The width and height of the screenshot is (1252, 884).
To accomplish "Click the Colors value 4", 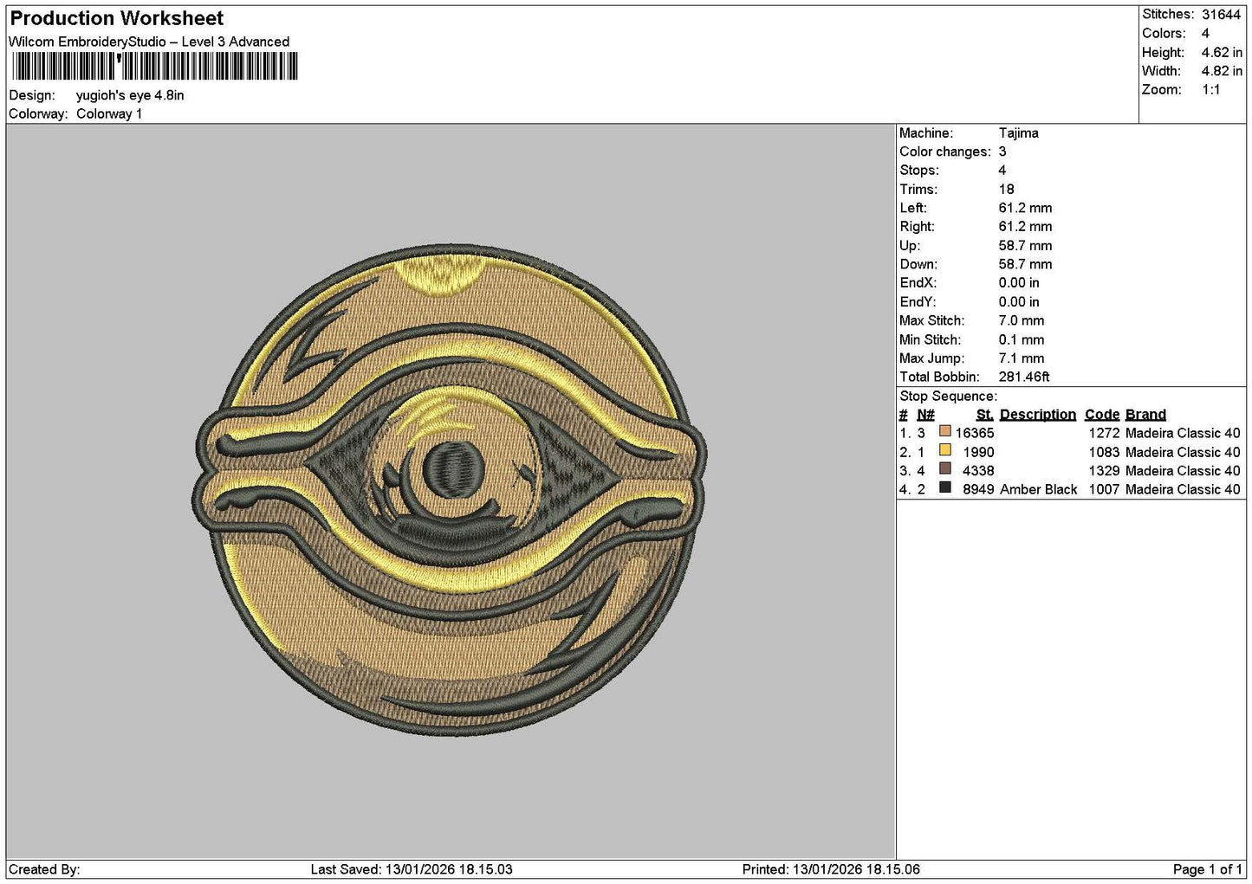I will coord(1205,33).
